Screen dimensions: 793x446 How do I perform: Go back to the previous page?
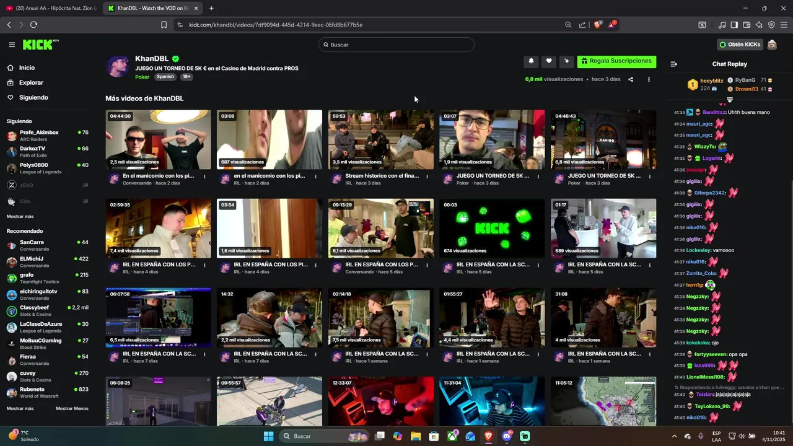point(9,25)
